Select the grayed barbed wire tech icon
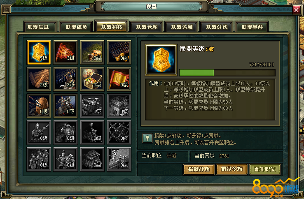 point(119,132)
